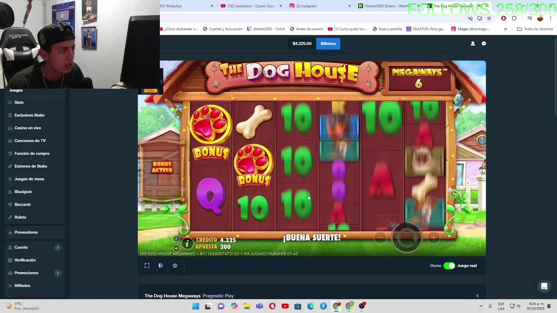
Task: Open Opera browser from the taskbar
Action: pos(272,306)
